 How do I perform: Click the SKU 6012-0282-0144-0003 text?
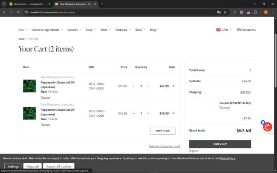[x=97, y=86]
